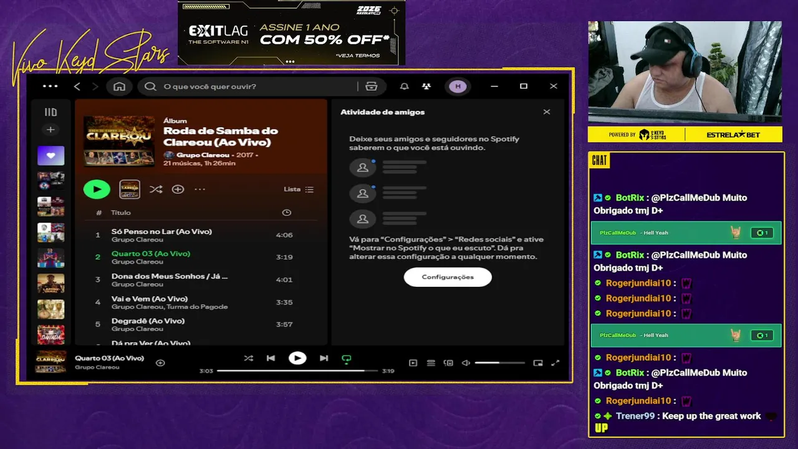Image resolution: width=798 pixels, height=449 pixels.
Task: Open the notifications bell
Action: tap(404, 87)
